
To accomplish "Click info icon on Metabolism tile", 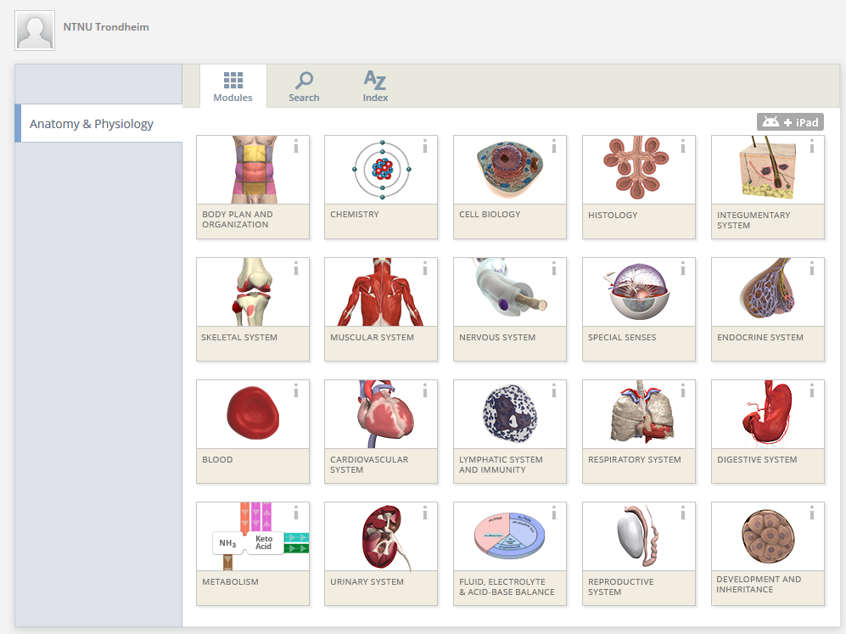I will tap(296, 513).
